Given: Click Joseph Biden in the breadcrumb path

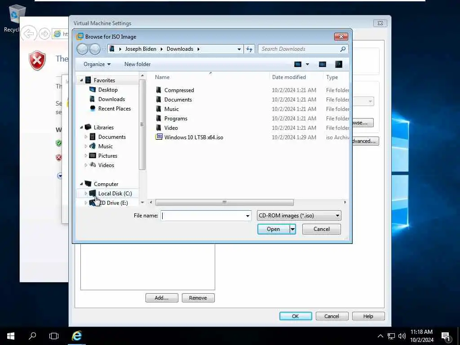Looking at the screenshot, I should [x=141, y=49].
